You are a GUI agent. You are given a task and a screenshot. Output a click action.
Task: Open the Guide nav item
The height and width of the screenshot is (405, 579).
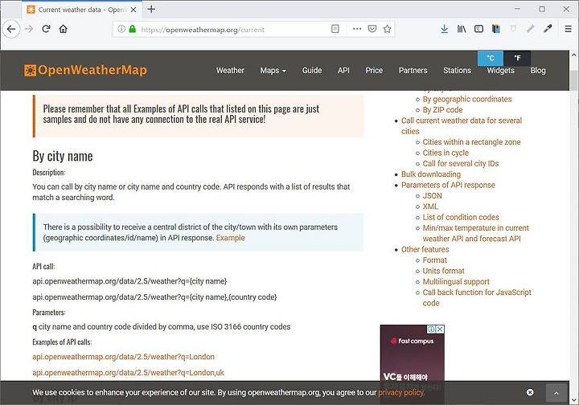tap(312, 71)
